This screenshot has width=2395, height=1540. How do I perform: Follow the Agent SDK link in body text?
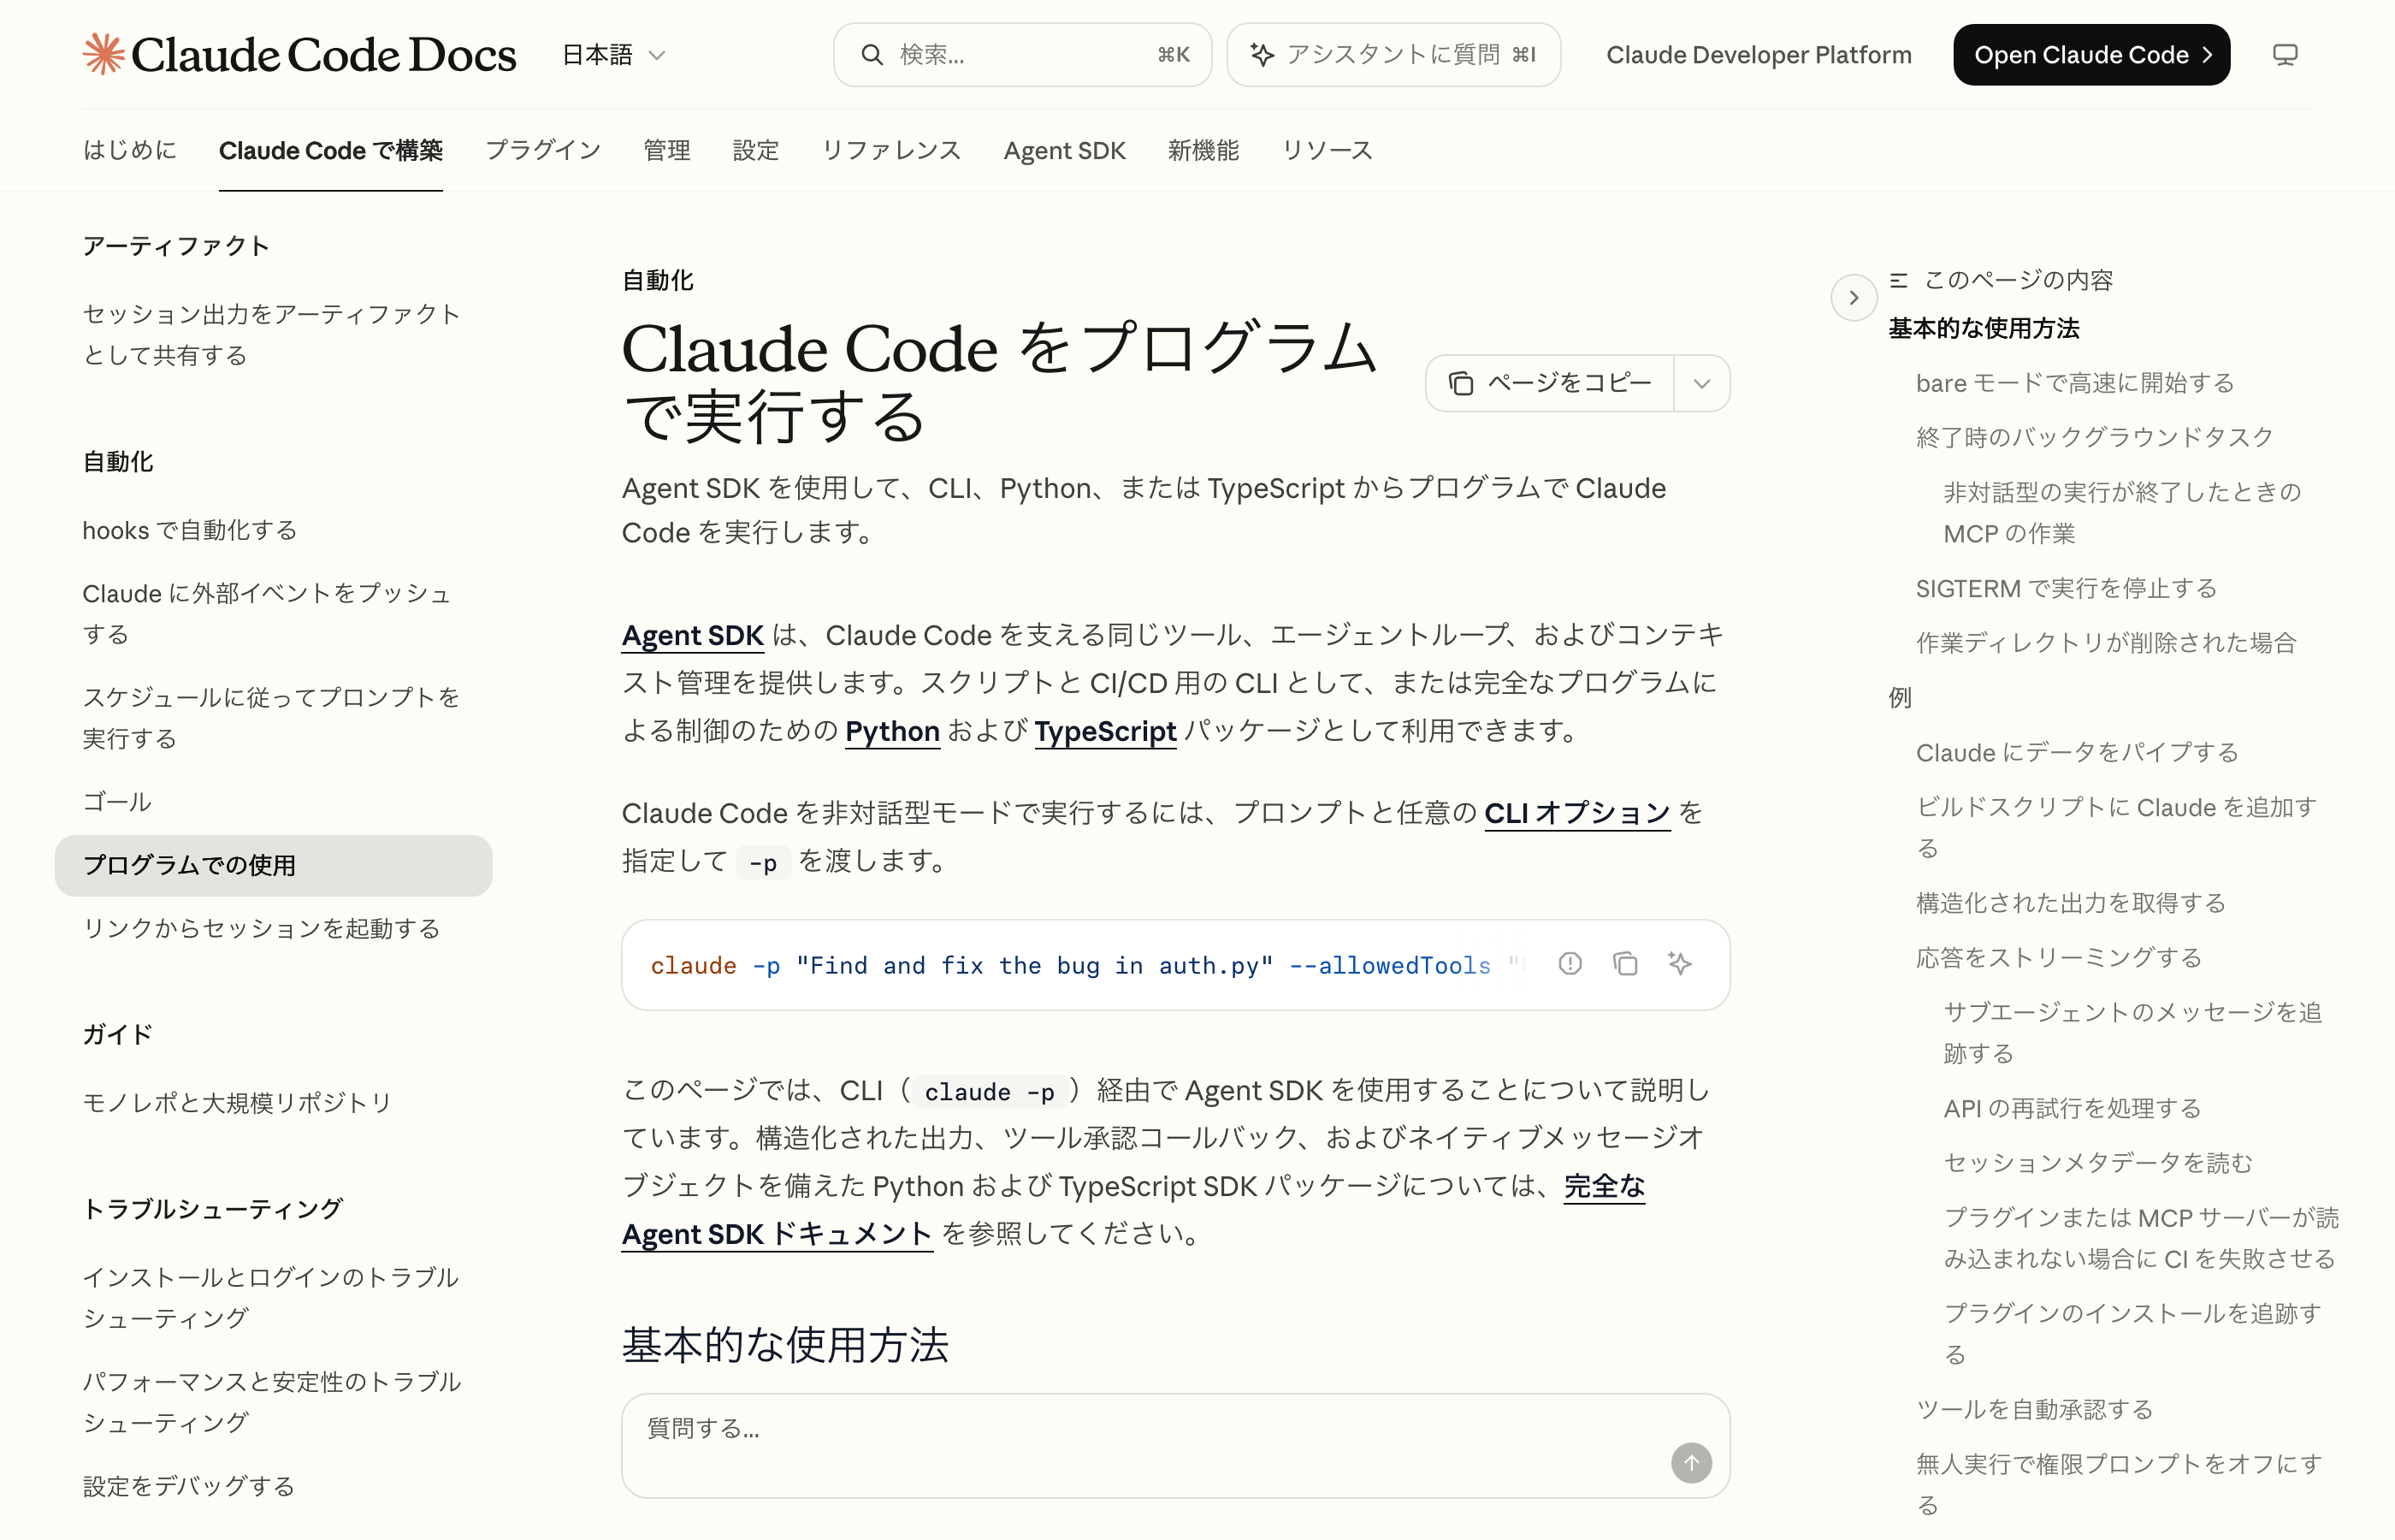coord(693,635)
